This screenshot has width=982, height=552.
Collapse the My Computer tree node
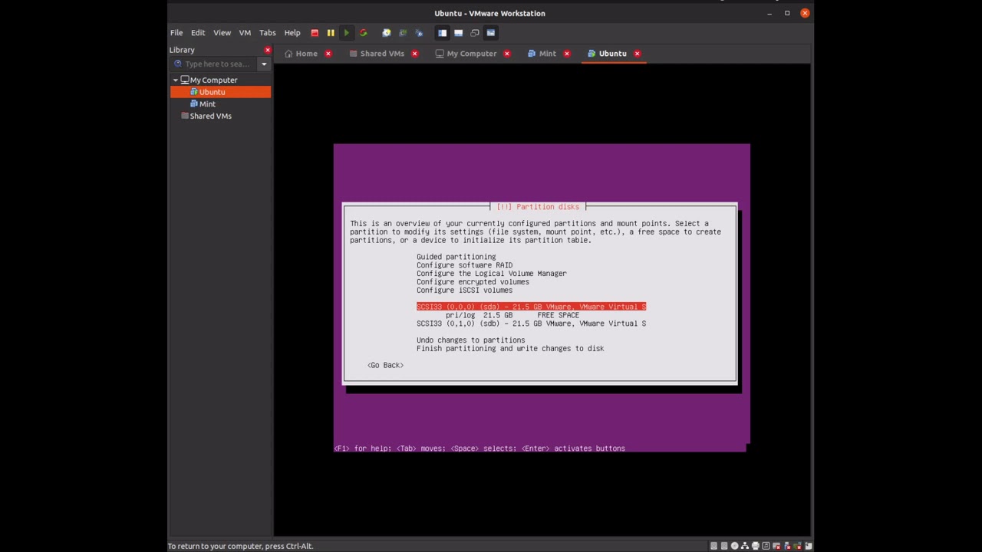(175, 80)
